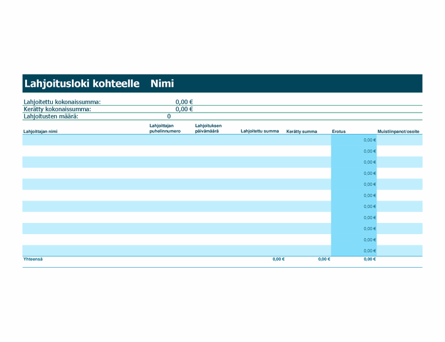This screenshot has width=445, height=342.
Task: Click the "Yhteensä" total row label
Action: (33, 259)
